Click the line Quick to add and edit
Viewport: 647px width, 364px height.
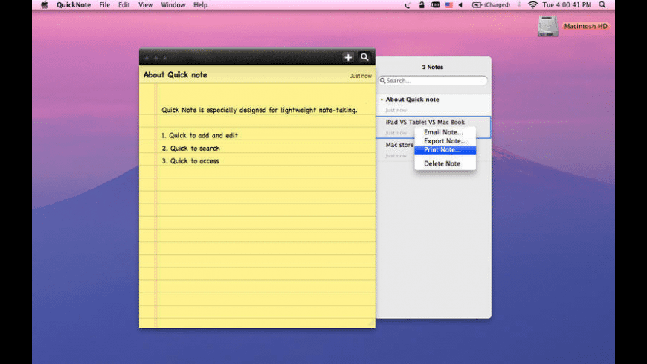tap(199, 136)
